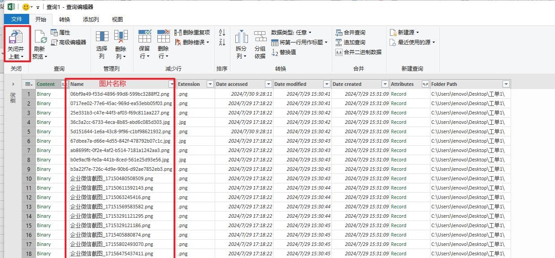Expand the Queries (查询) navigation pane
Screen dimensions: 555x258
[x=13, y=84]
